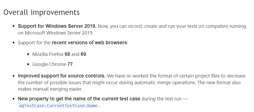The width and height of the screenshot is (254, 112).
Task: Click the square bullet beside Mozilla Firefox
Action: point(28,55)
